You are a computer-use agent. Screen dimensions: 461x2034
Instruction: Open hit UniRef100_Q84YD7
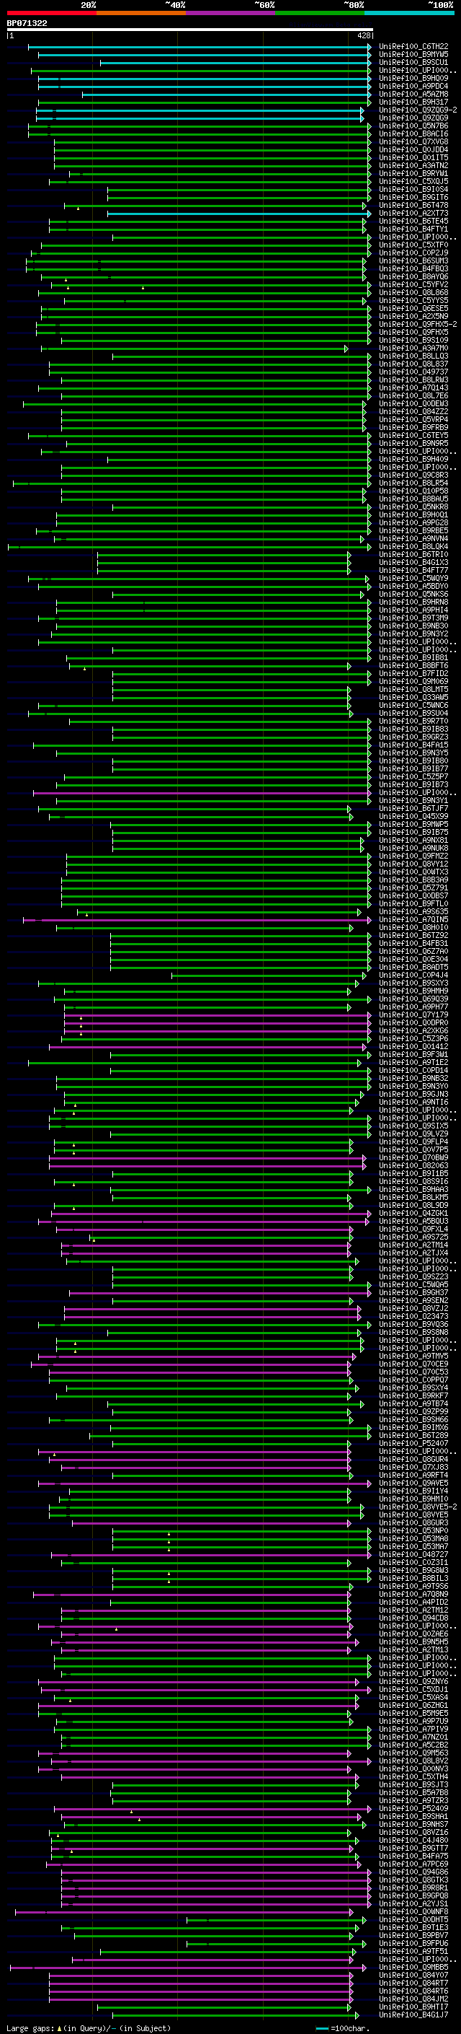413,1976
